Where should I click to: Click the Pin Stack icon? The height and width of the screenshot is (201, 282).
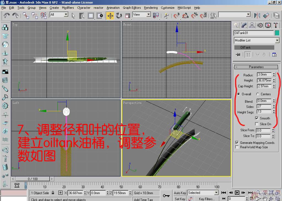point(238,54)
